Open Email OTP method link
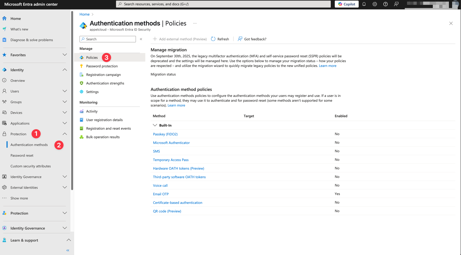This screenshot has width=461, height=255. (x=161, y=194)
